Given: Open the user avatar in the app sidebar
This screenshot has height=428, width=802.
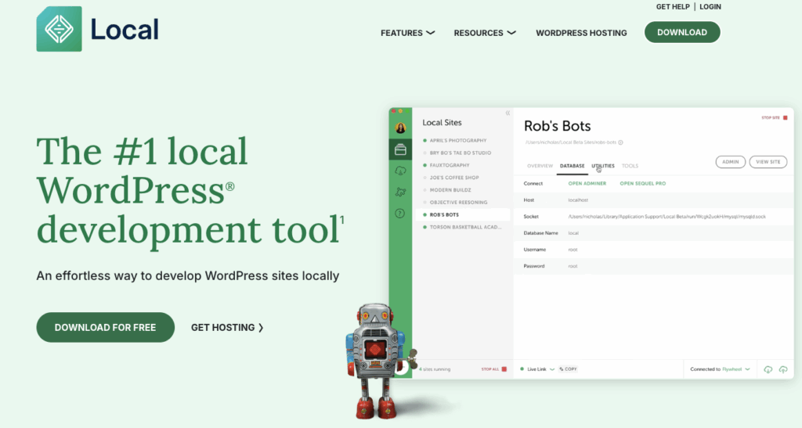Looking at the screenshot, I should (400, 128).
